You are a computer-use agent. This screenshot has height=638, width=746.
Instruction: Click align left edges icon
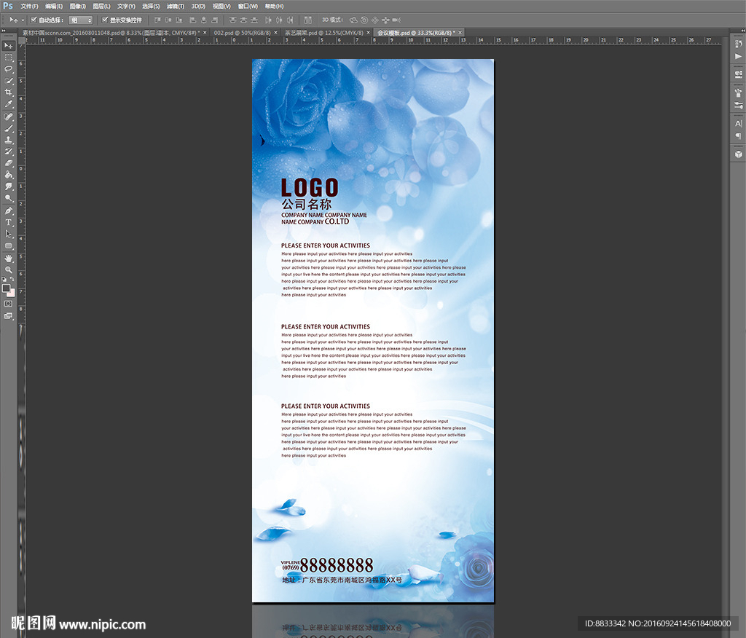192,20
